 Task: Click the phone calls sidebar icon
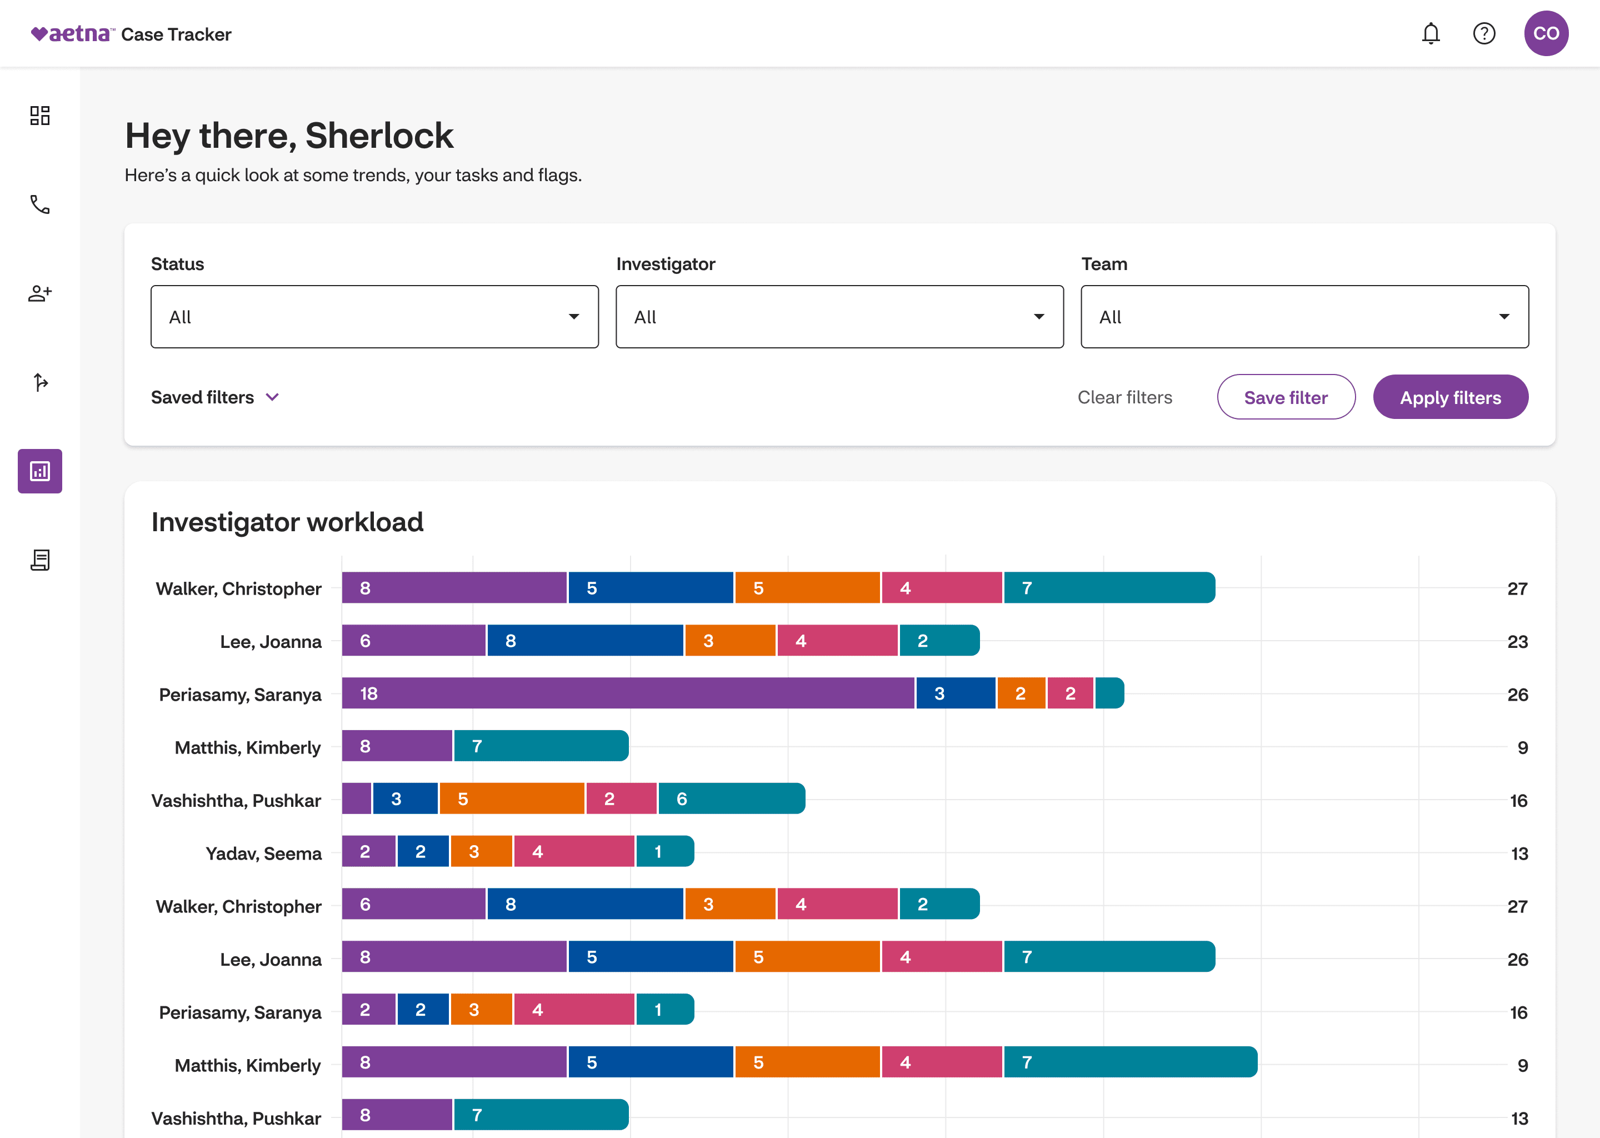40,204
